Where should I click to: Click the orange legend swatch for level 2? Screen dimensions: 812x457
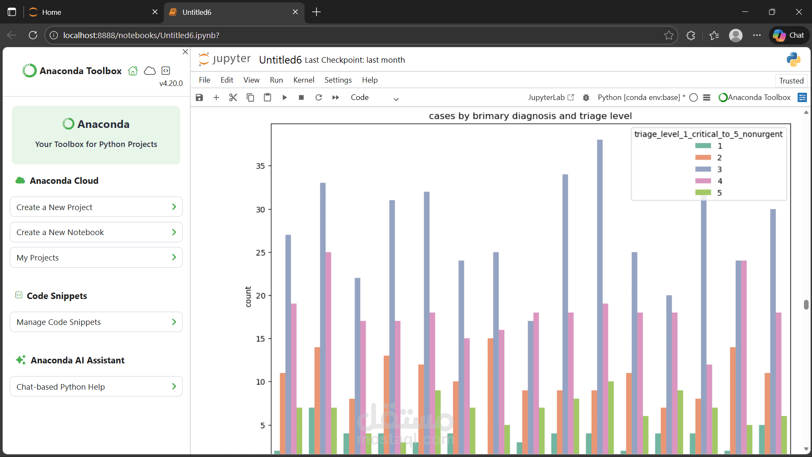703,158
